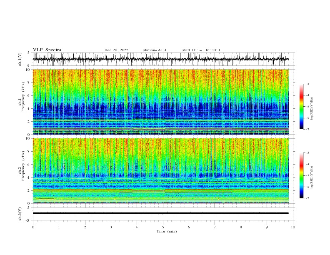
Task: Click the "start UT = 16:30:1" text
Action: pyautogui.click(x=201, y=50)
